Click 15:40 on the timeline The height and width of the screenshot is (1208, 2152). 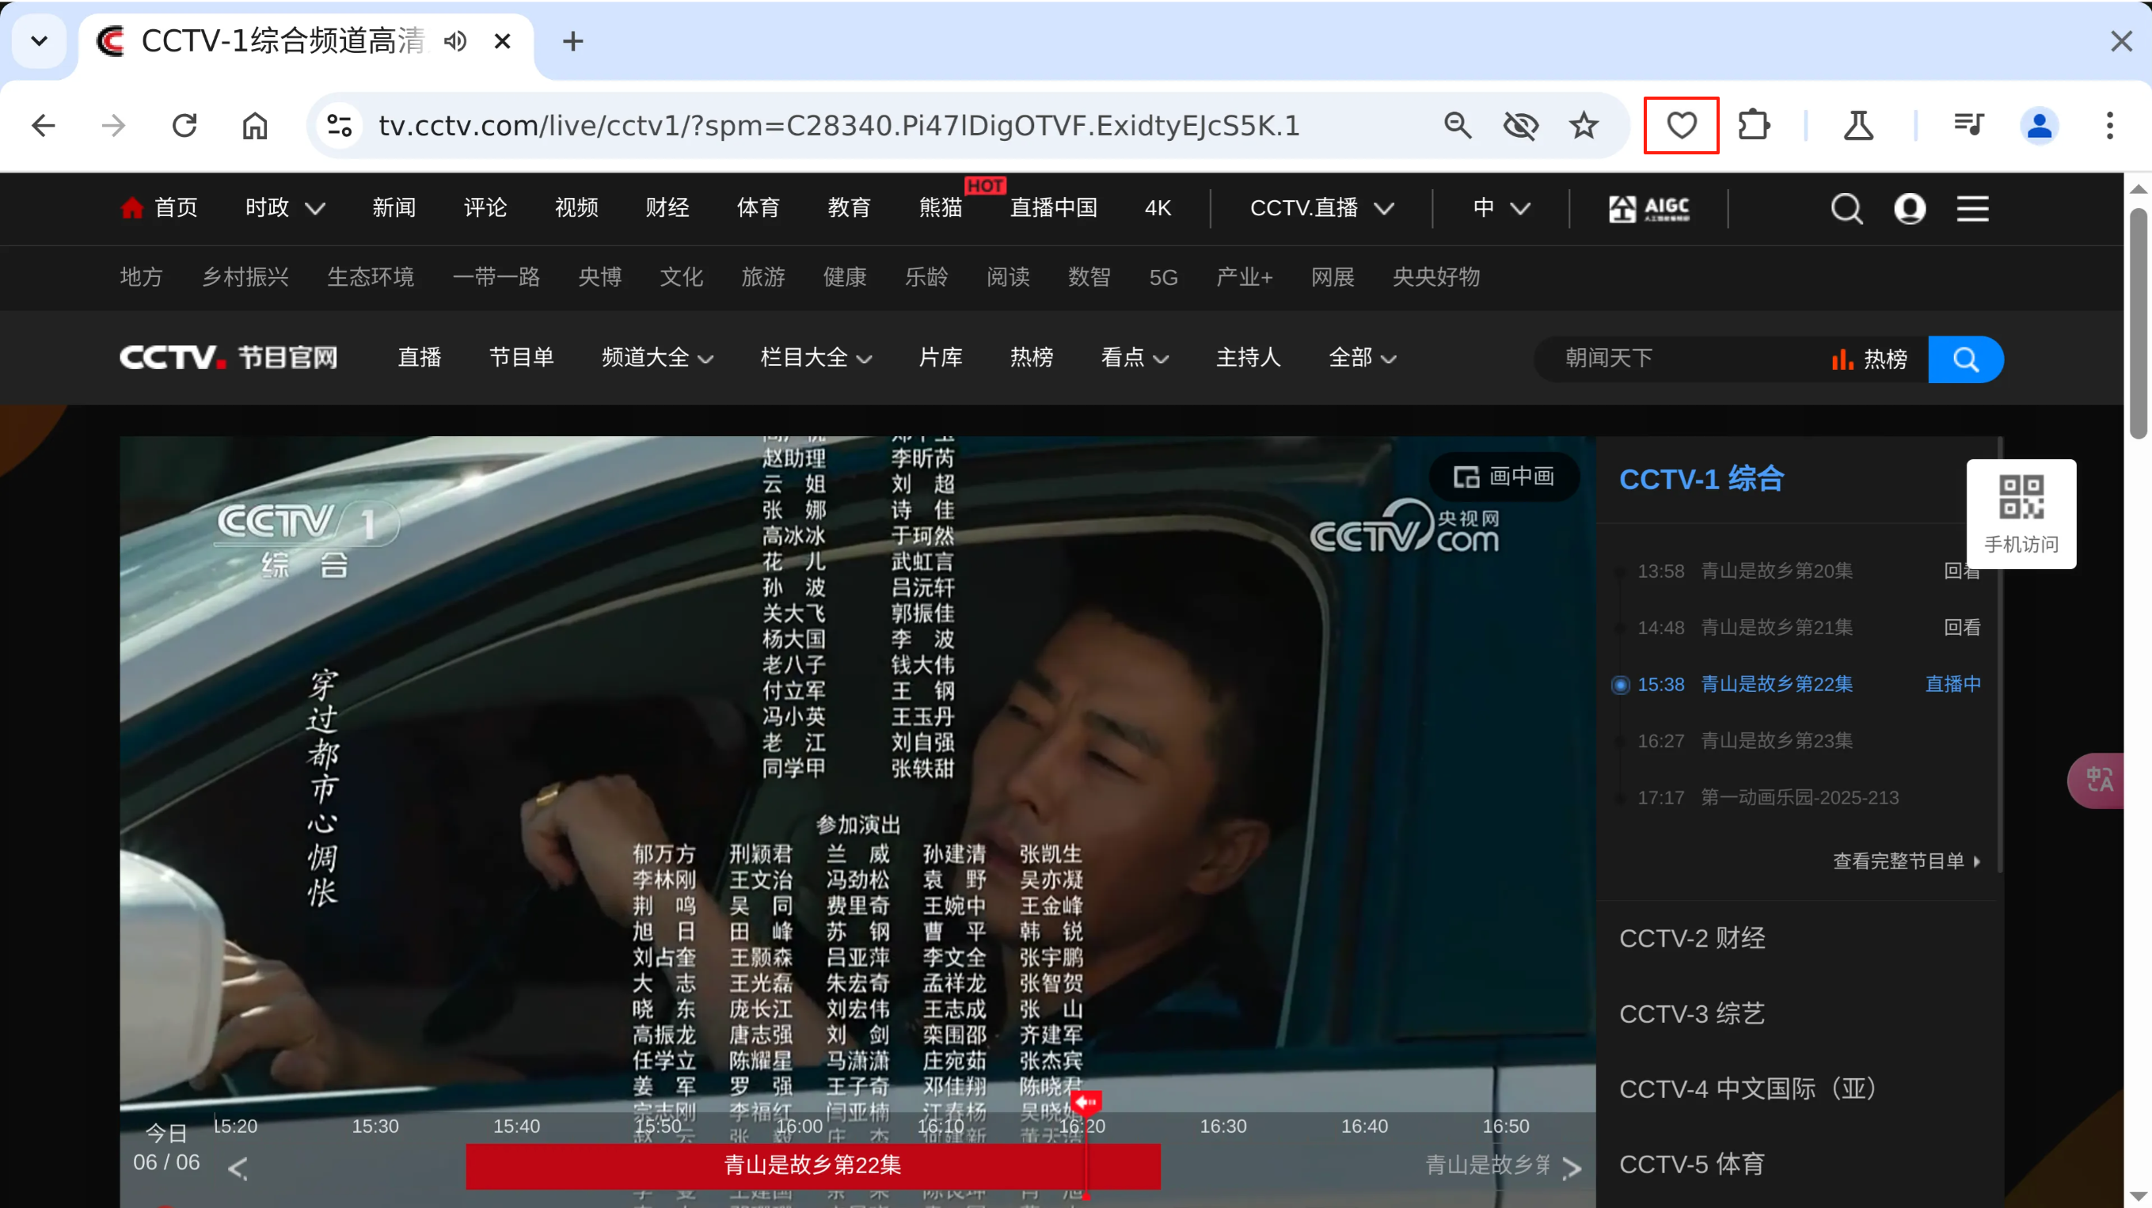516,1126
